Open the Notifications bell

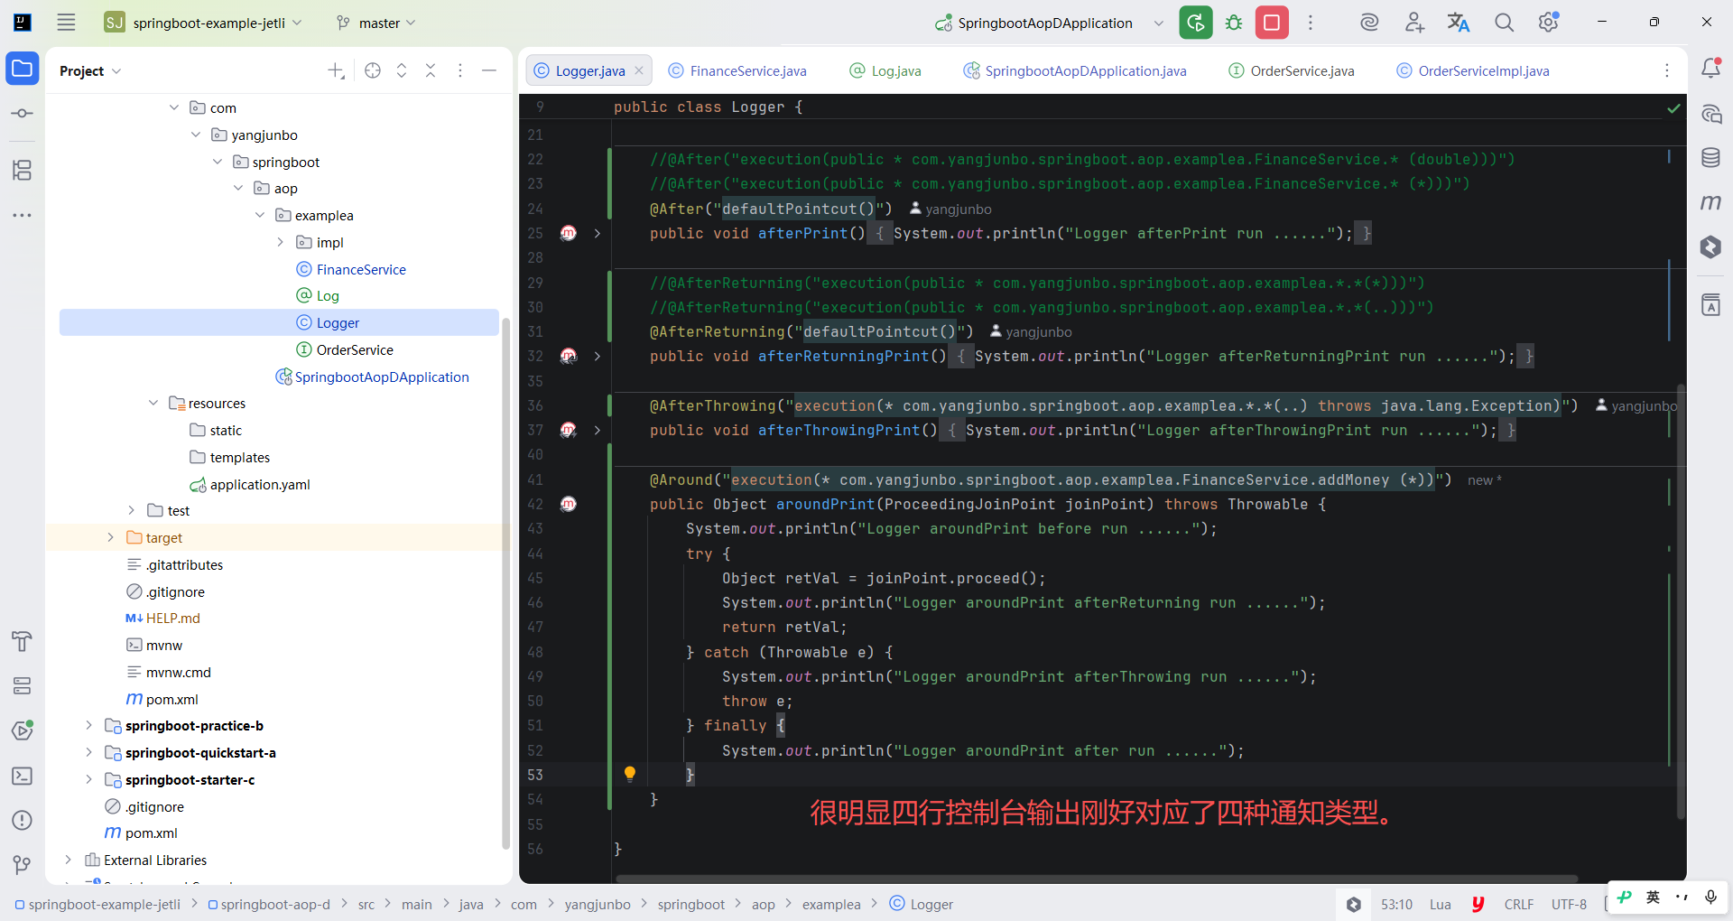click(x=1710, y=69)
